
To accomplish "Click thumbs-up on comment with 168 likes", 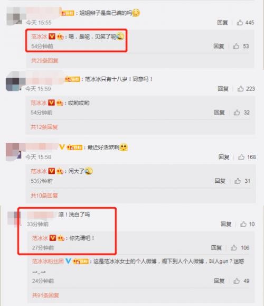I will tap(241, 157).
